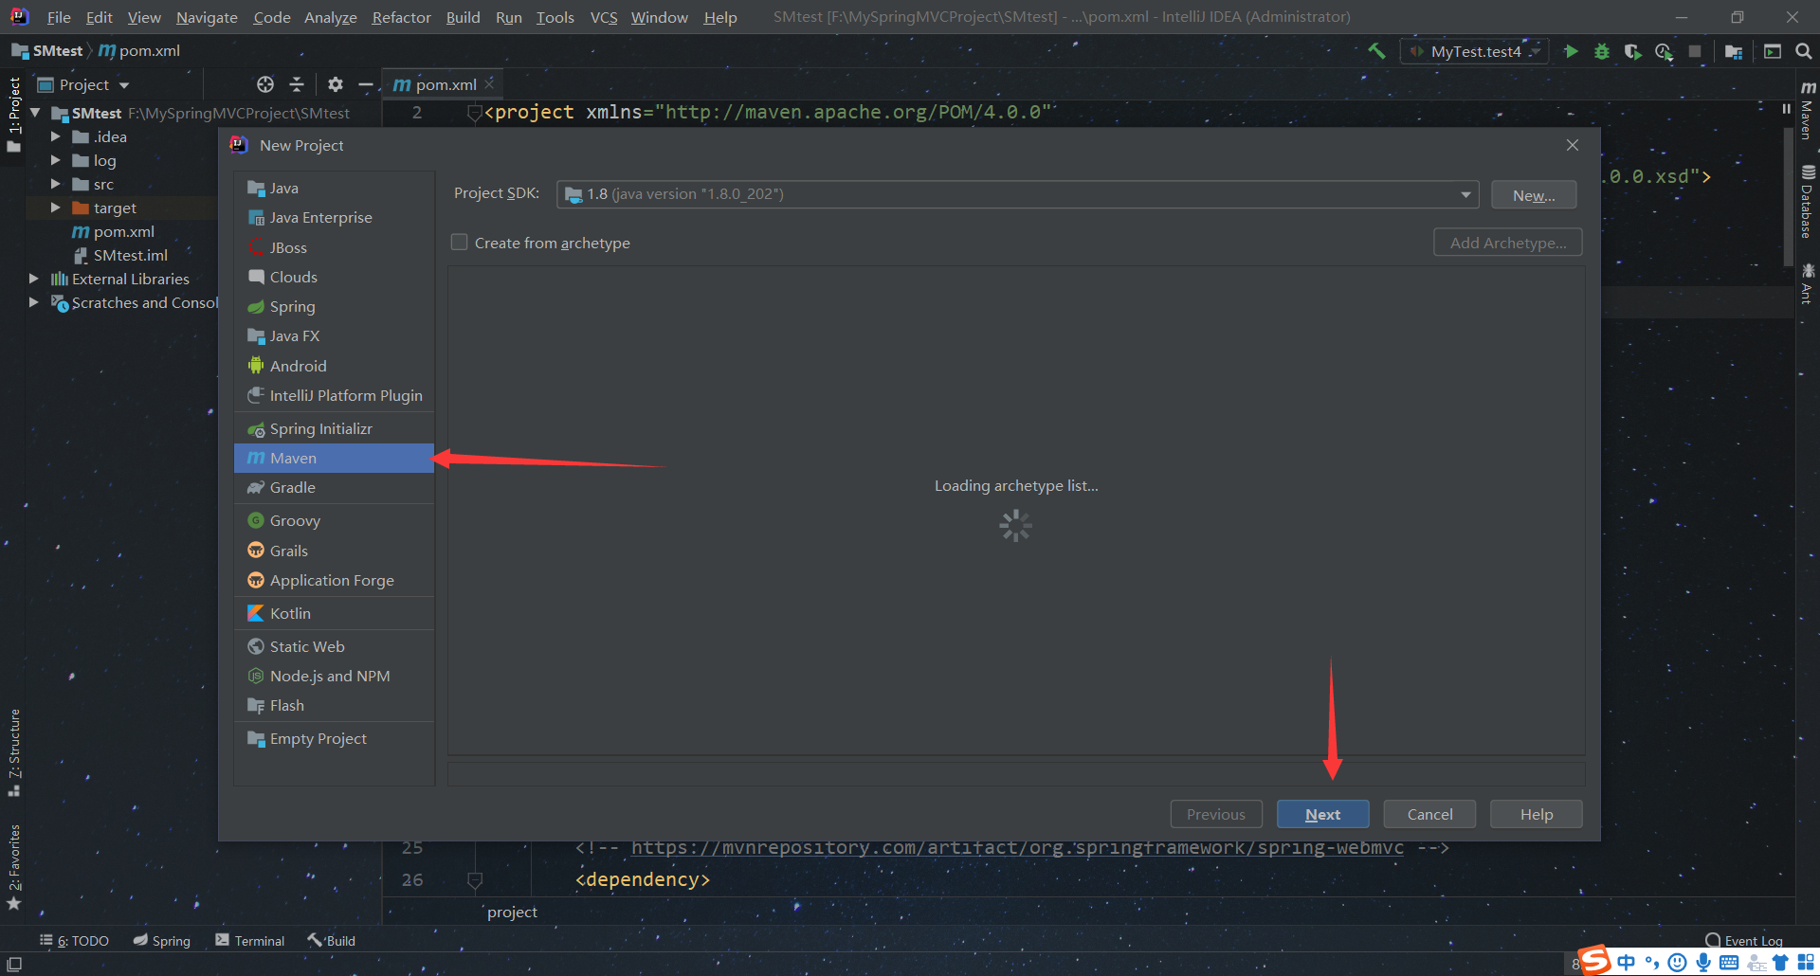
Task: Select Spring Initializr project type
Action: click(334, 428)
